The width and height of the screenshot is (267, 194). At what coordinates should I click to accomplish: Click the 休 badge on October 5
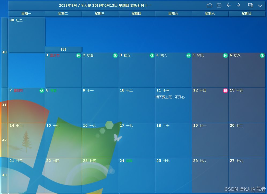coord(225,55)
